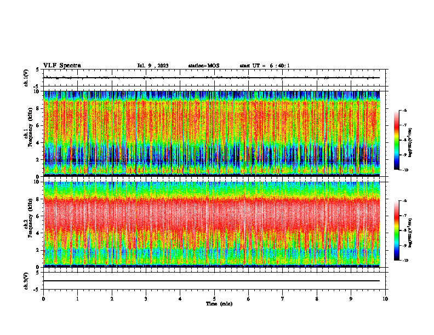The height and width of the screenshot is (335, 434).
Task: Click the ch.1 colorbar log(PSD) unit label
Action: pos(410,143)
